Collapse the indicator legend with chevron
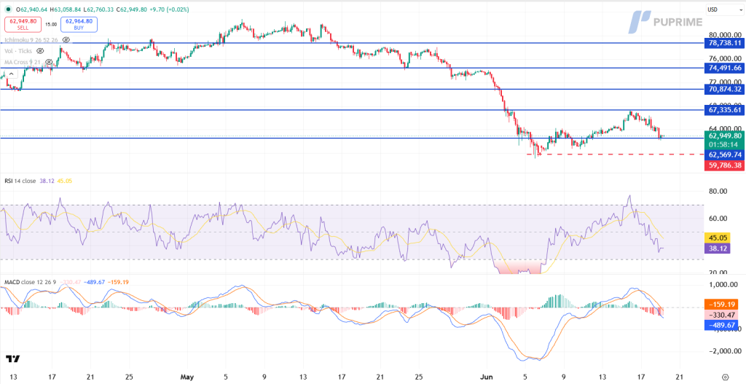 [x=12, y=74]
